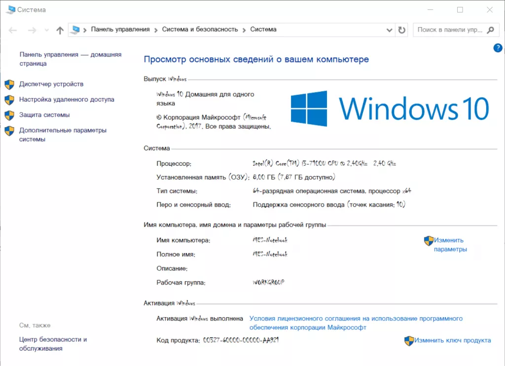Screen dimensions: 505x366
Task: Minimize the Система window
Action: 430,10
